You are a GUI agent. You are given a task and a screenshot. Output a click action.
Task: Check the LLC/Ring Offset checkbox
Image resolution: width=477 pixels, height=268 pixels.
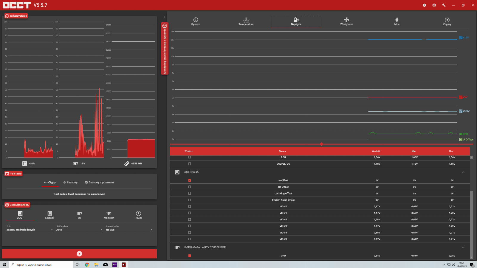click(x=190, y=194)
